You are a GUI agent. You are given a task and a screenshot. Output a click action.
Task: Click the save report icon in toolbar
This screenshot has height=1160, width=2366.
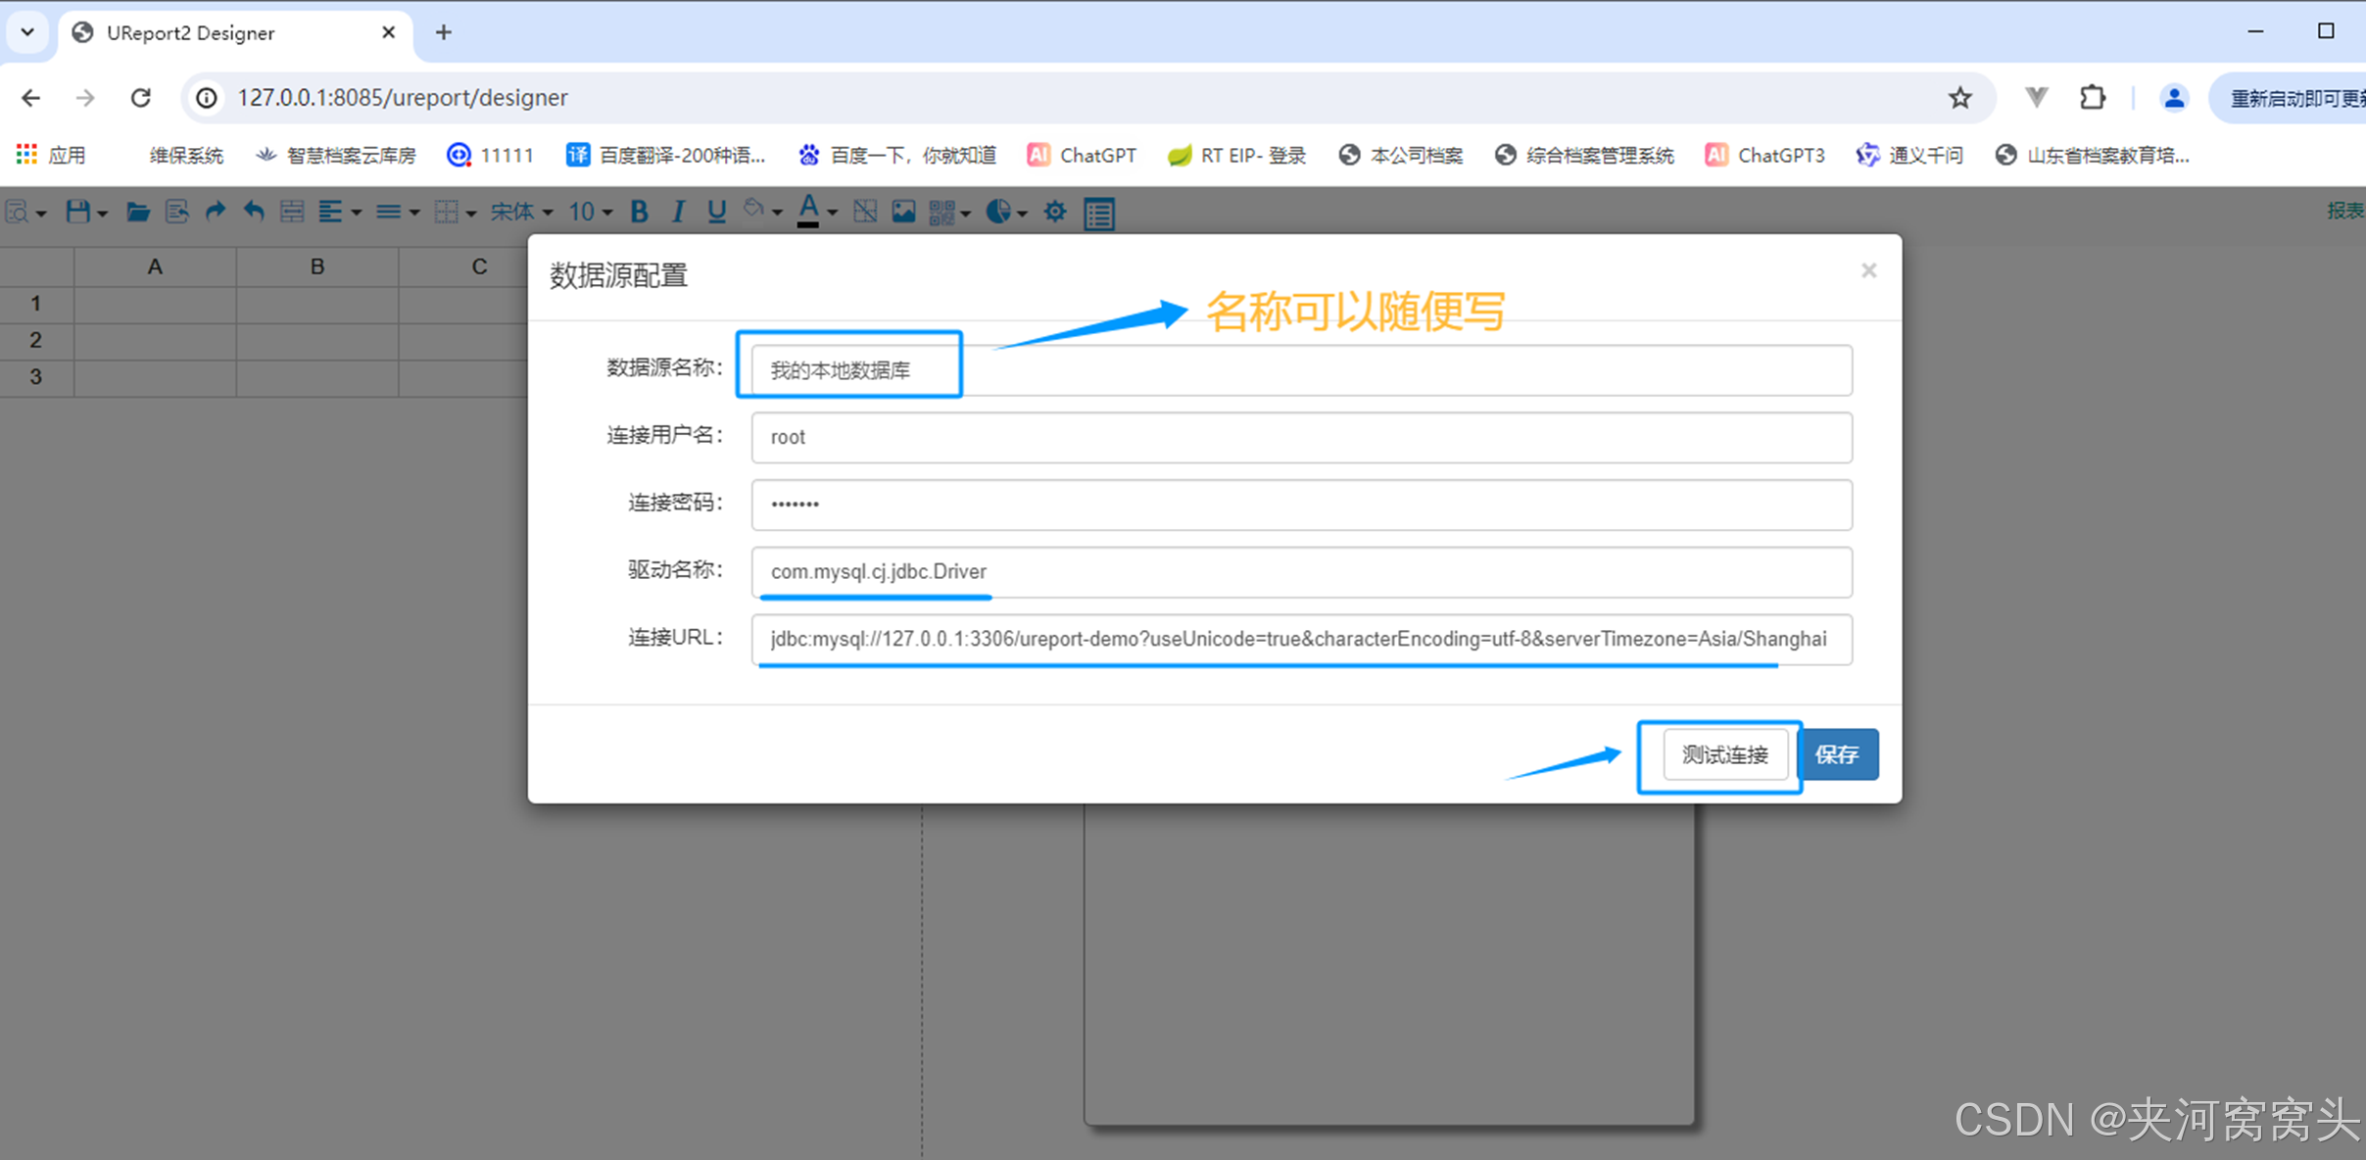pyautogui.click(x=77, y=212)
